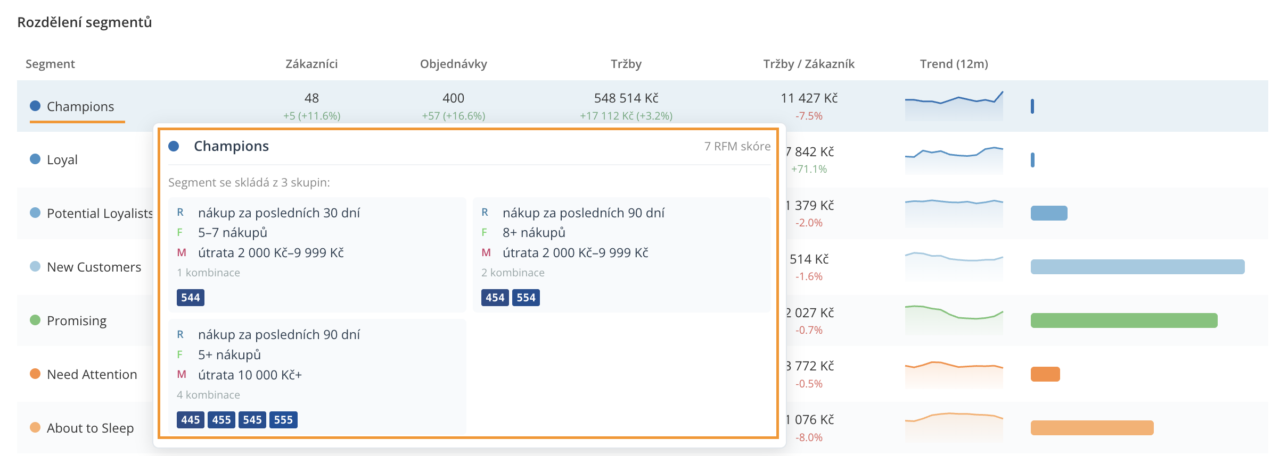Click the revenue value 548 514 Kč
Image resolution: width=1280 pixels, height=456 pixels.
pyautogui.click(x=626, y=98)
